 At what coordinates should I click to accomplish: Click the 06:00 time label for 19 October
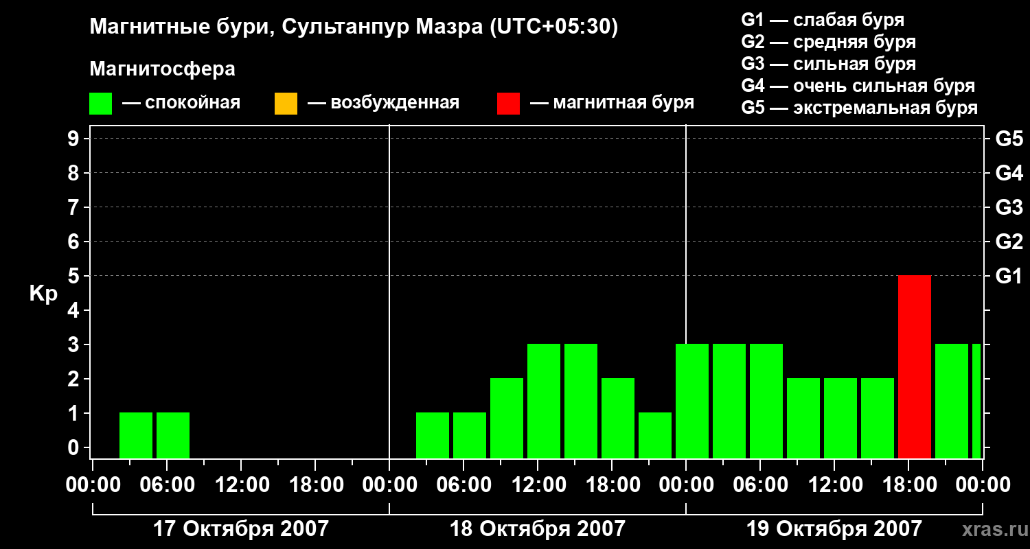(x=760, y=485)
